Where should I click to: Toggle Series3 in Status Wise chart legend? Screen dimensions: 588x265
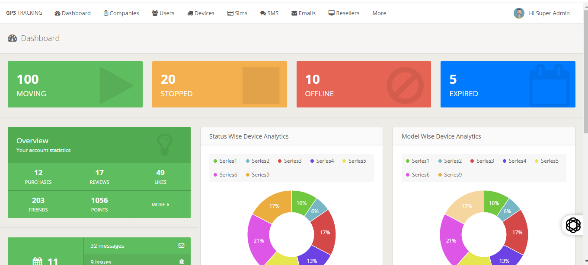(x=290, y=161)
